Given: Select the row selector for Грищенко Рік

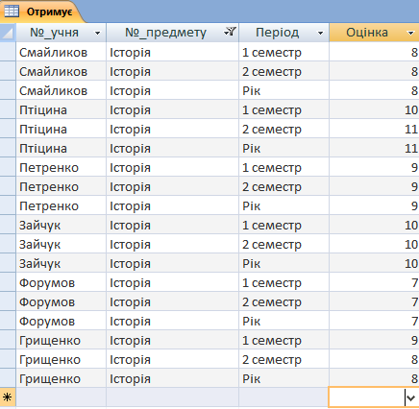Looking at the screenshot, I should coord(8,378).
